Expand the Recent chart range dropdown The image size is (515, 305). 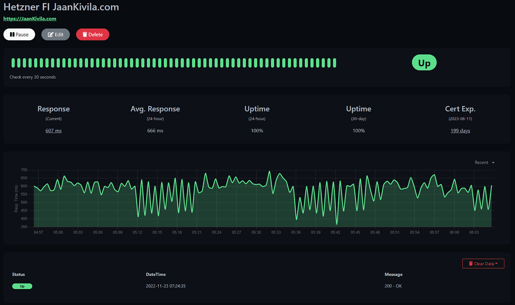(x=484, y=162)
